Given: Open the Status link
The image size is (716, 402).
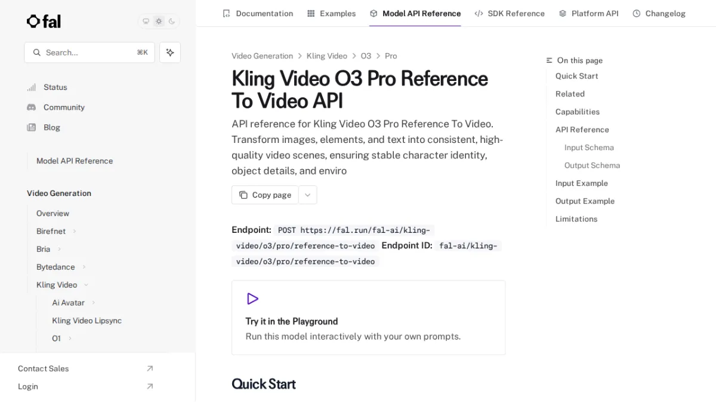Looking at the screenshot, I should click(55, 87).
